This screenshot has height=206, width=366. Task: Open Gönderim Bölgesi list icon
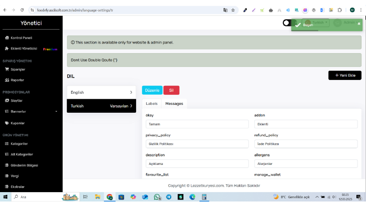tap(7, 165)
